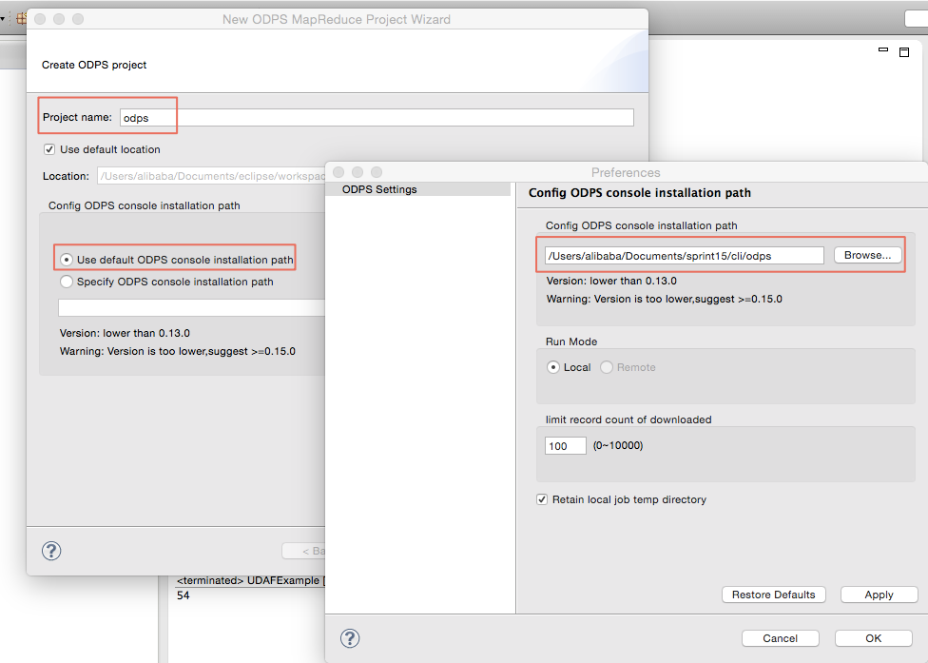The height and width of the screenshot is (663, 928).
Task: Select ODPS Settings in preferences list
Action: pyautogui.click(x=379, y=189)
